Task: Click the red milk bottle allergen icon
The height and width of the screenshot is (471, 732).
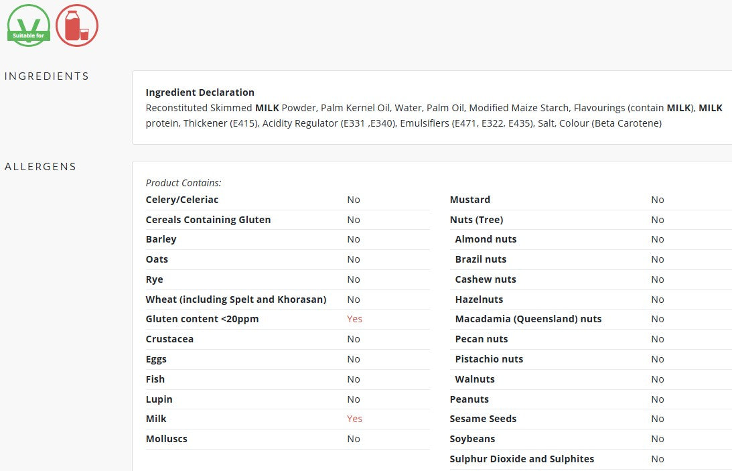Action: coord(77,25)
